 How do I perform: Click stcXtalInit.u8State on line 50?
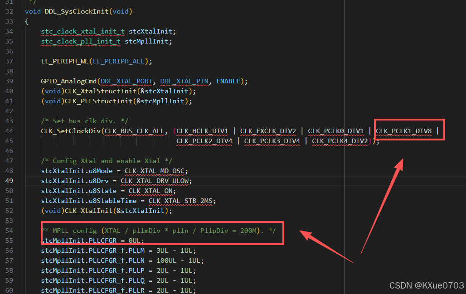[x=79, y=191]
